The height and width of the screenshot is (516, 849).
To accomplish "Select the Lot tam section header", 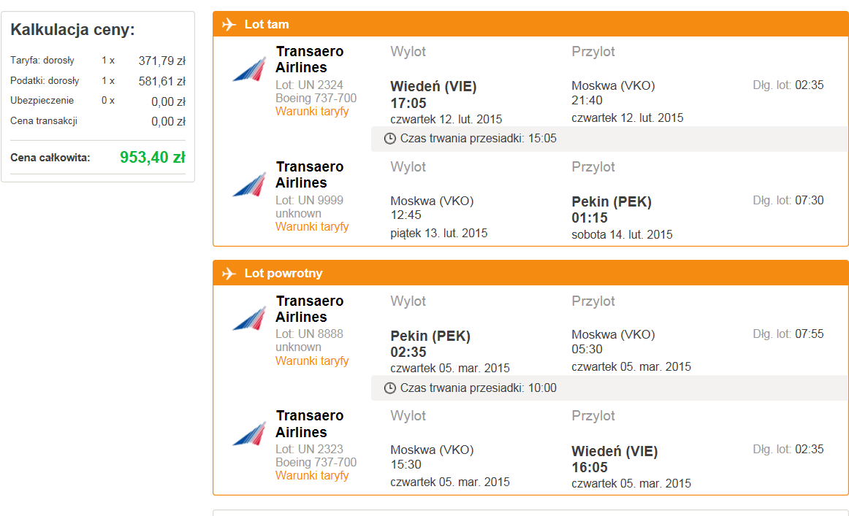I will click(530, 24).
